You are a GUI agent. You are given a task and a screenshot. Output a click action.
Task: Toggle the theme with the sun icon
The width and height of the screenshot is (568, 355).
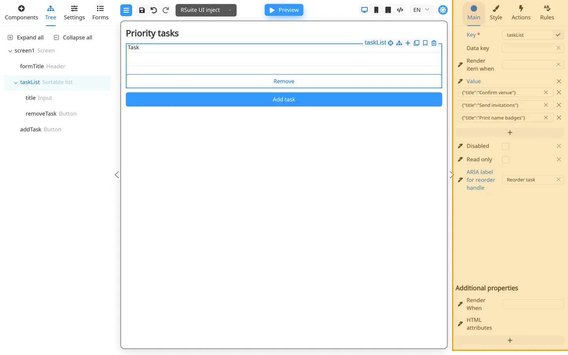point(443,10)
